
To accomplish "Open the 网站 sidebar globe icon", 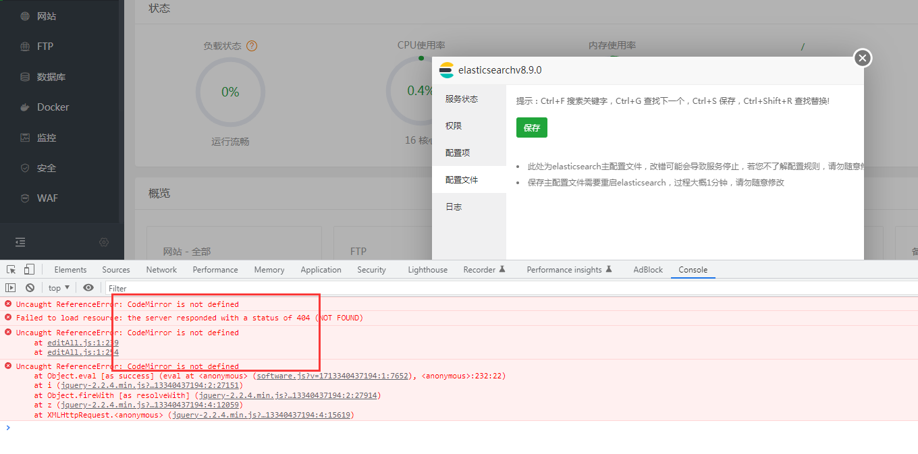I will pos(25,16).
